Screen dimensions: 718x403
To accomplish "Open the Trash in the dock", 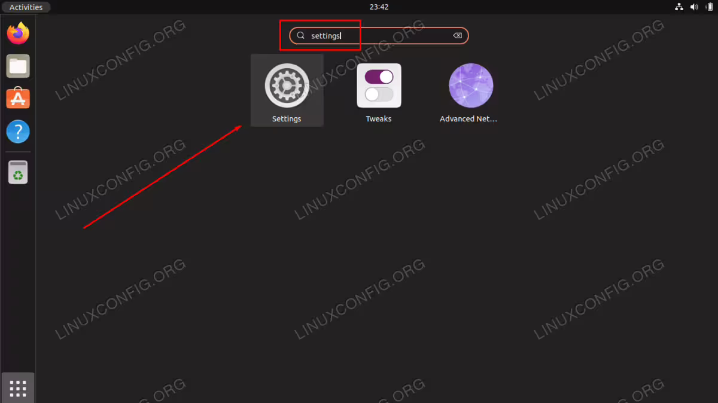I will (x=18, y=172).
